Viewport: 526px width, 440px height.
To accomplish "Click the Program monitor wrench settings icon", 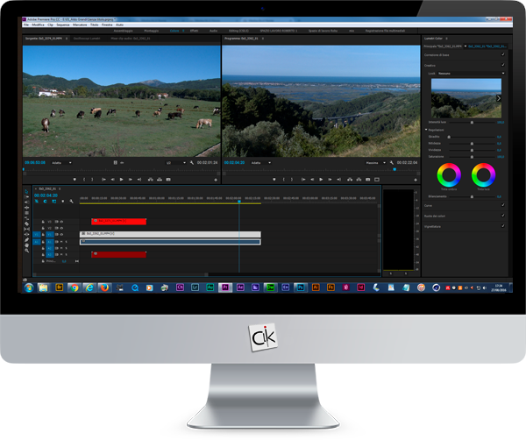I will [393, 163].
